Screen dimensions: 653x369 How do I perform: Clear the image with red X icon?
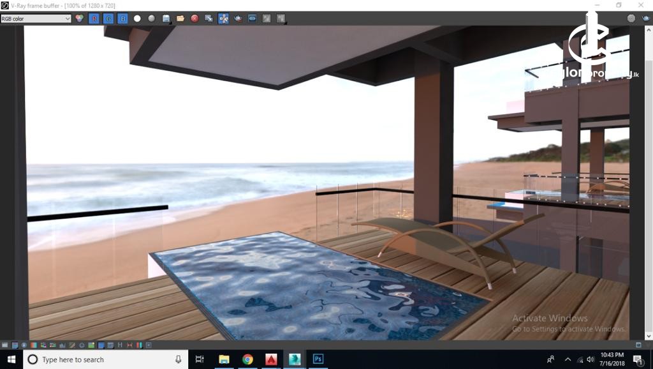[194, 19]
